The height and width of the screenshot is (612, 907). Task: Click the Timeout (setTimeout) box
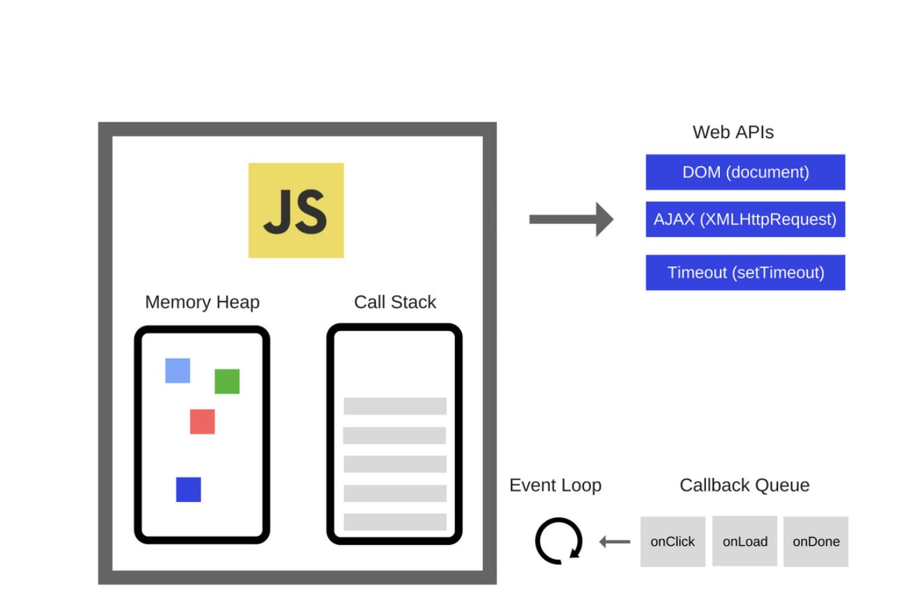(745, 273)
